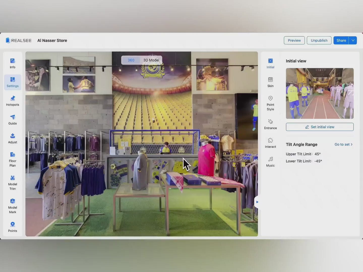The image size is (363, 272).
Task: Switch viewer to 360 mode
Action: (x=131, y=60)
